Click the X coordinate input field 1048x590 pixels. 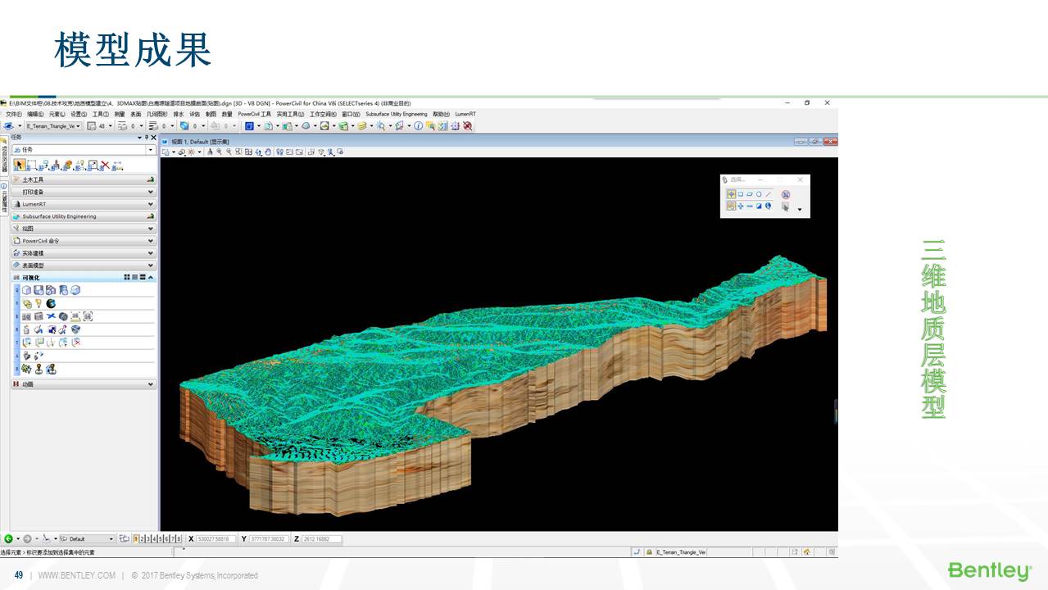pos(216,539)
